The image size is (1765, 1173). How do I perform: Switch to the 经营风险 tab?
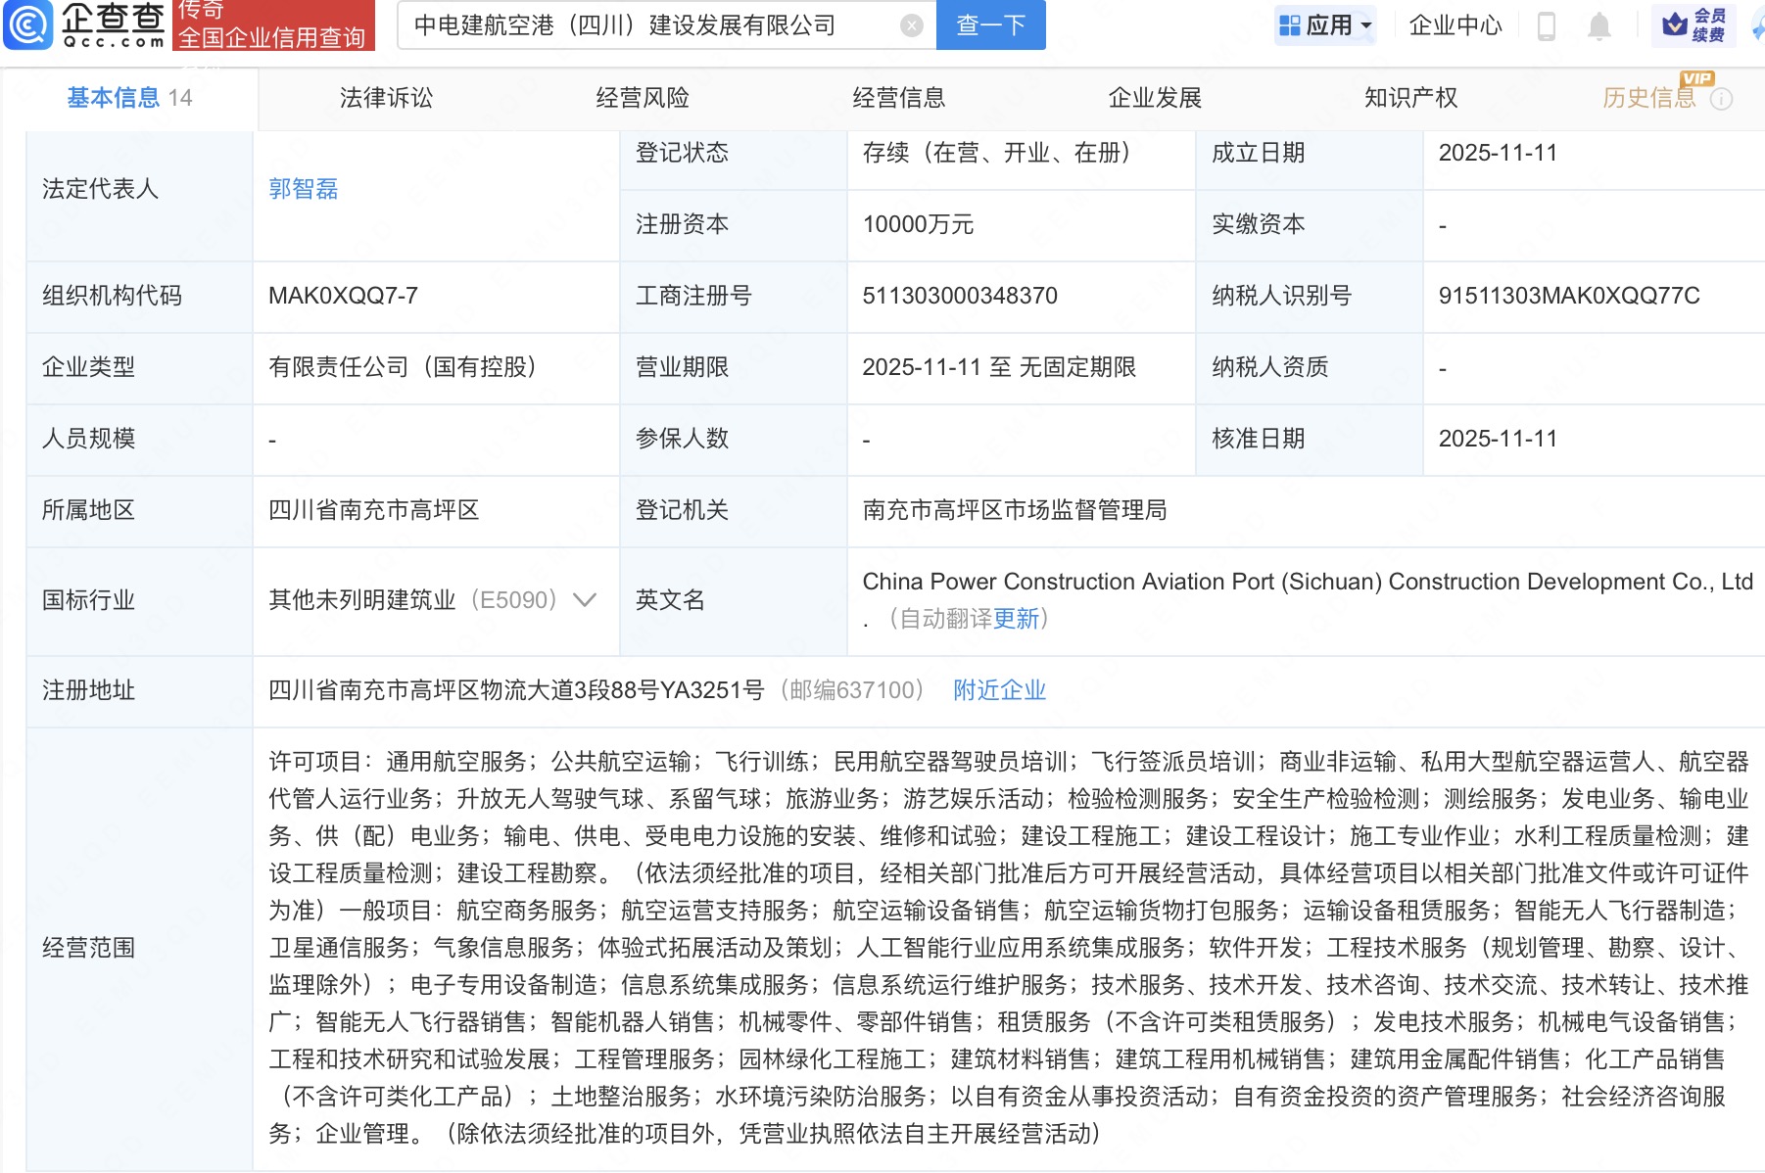[643, 98]
